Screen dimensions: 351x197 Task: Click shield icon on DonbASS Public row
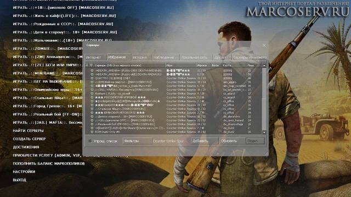92,105
